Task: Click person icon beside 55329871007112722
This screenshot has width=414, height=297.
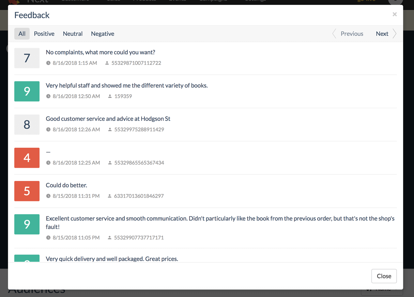Action: (107, 63)
